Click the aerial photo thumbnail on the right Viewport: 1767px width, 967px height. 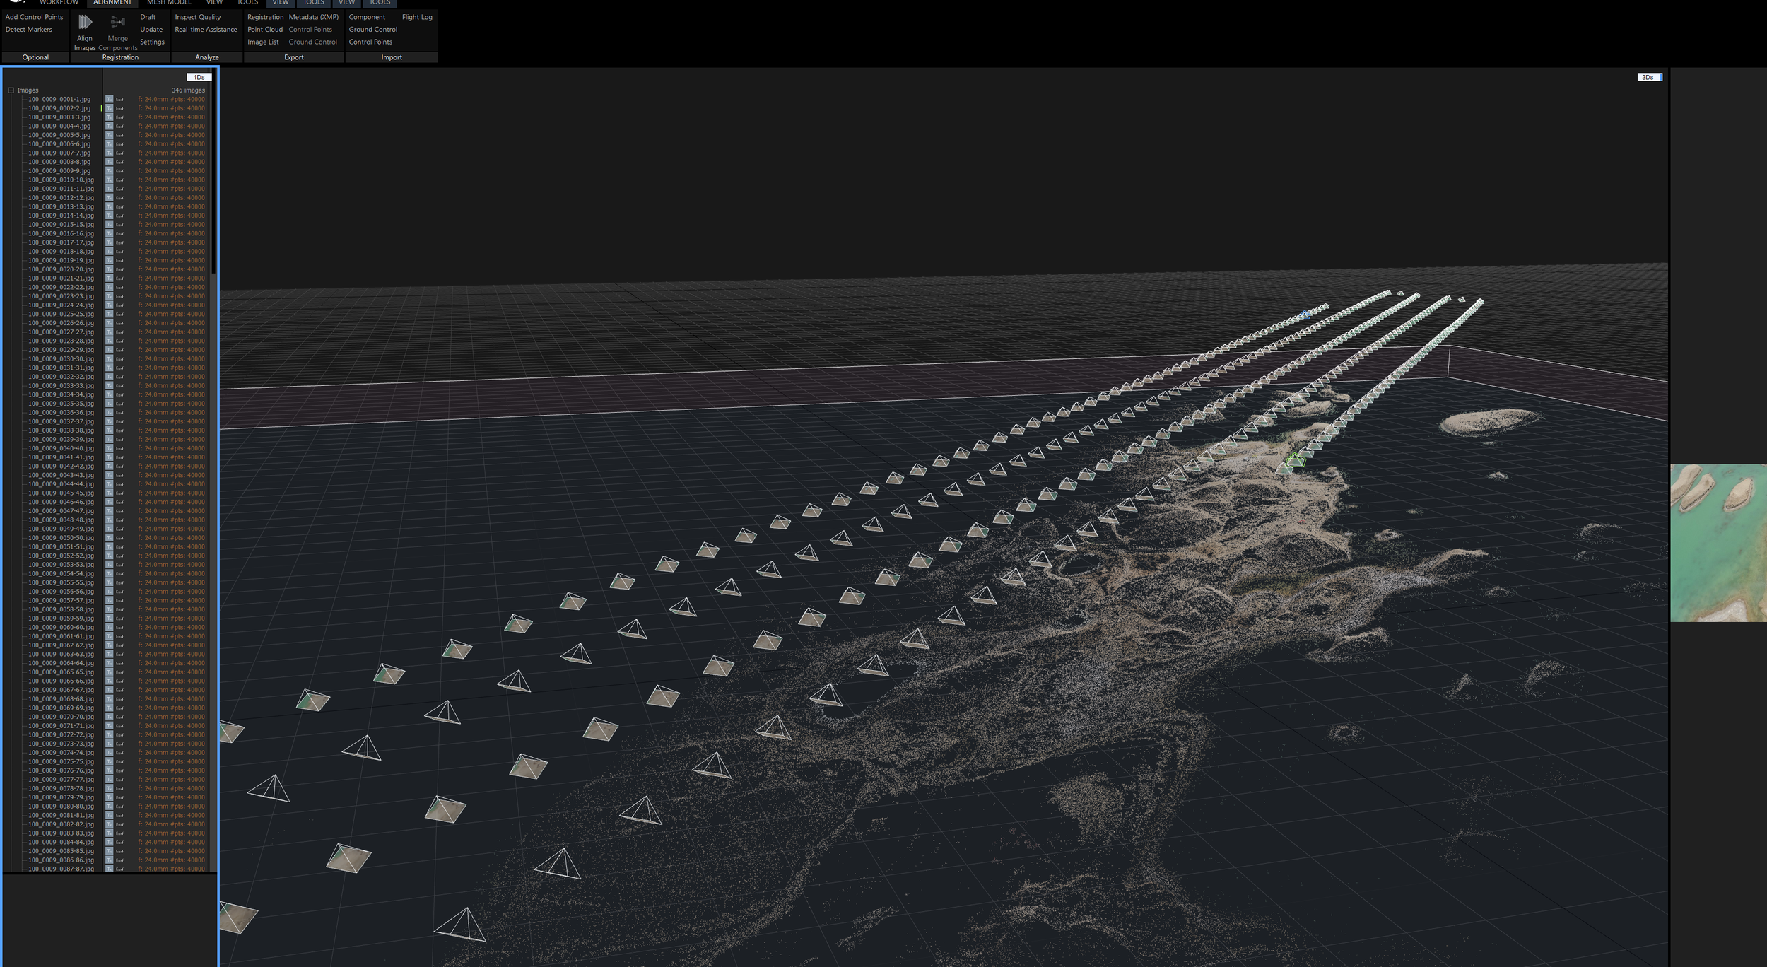coord(1718,543)
